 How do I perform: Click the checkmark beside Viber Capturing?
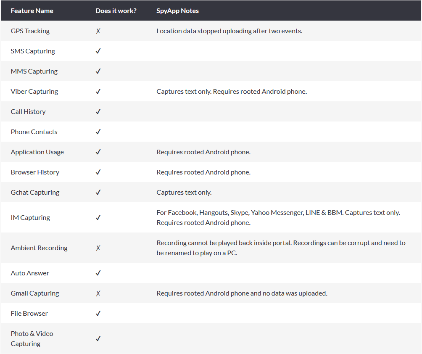click(98, 92)
